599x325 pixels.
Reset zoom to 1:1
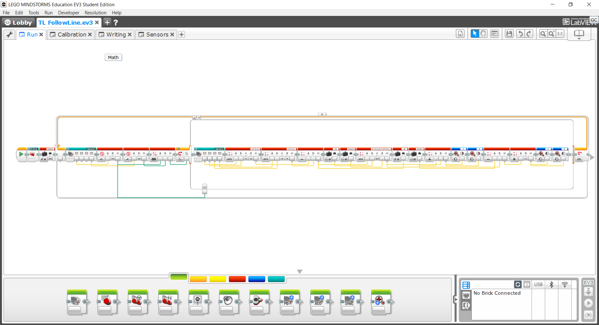(560, 34)
